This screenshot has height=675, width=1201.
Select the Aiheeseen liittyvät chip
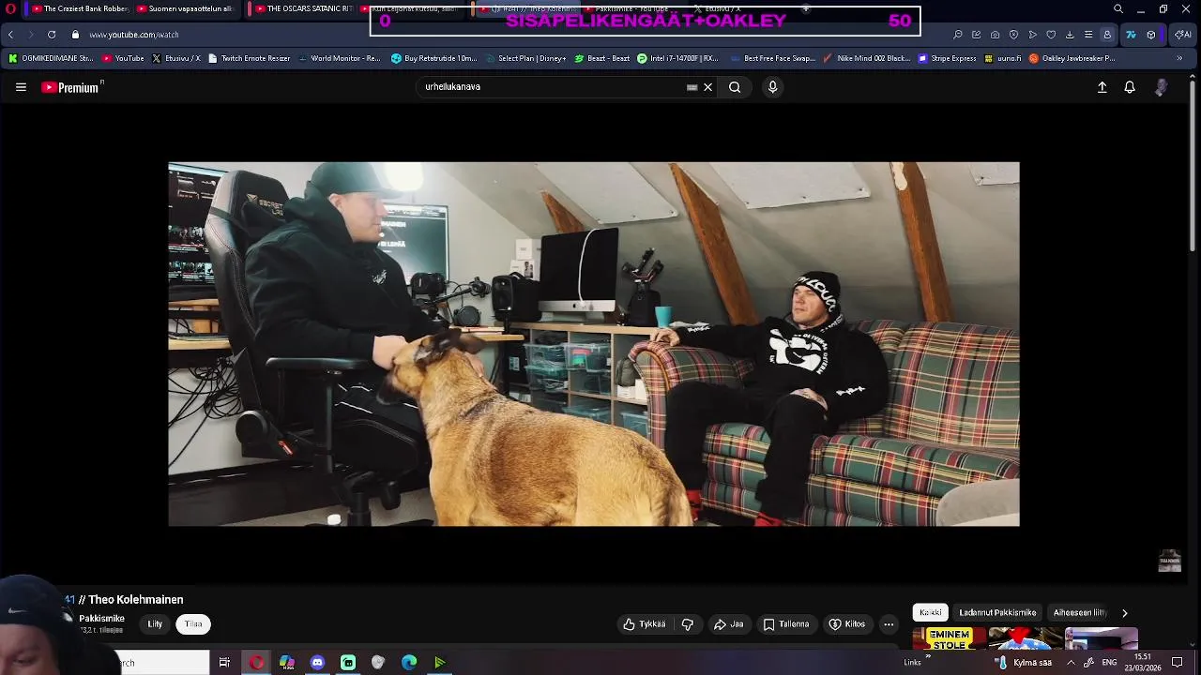tap(1080, 612)
